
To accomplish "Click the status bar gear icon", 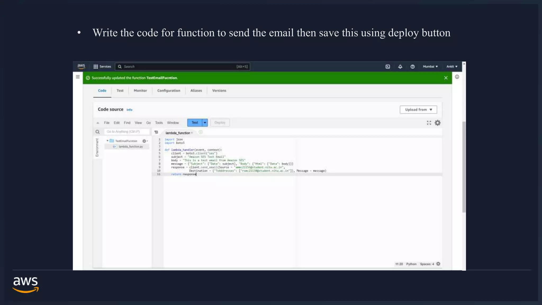I will 438,264.
